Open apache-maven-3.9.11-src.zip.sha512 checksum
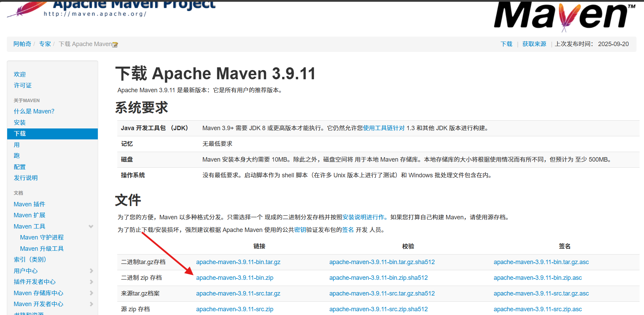This screenshot has height=315, width=644. point(379,309)
